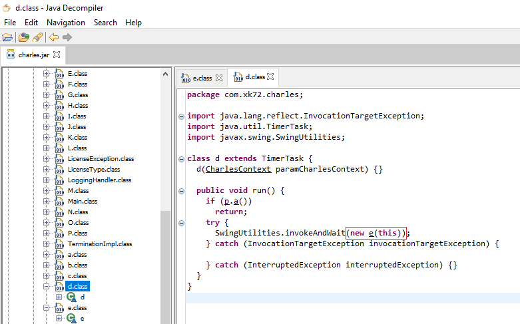The height and width of the screenshot is (324, 520).
Task: Collapse the import block in the editor
Action: tap(181, 116)
